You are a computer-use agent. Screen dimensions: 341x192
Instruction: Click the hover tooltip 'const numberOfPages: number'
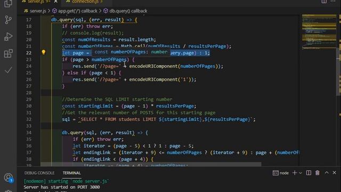pos(131,52)
